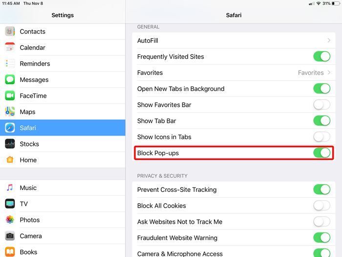This screenshot has height=257, width=342.
Task: Turn off Block Pop-ups switch
Action: [x=321, y=153]
